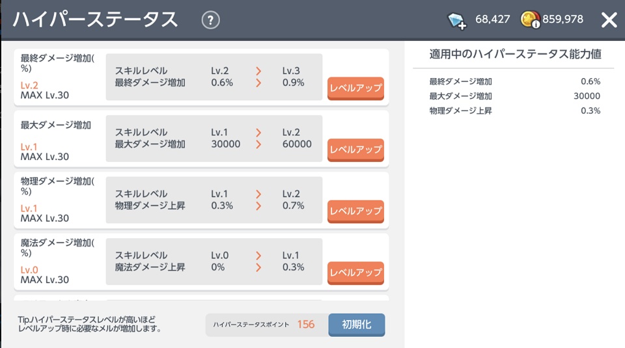Select the 最終ダメージ増加 stat row
The width and height of the screenshot is (625, 348).
(x=59, y=77)
